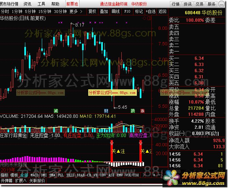Click the 关联报价 button
This screenshot has height=188, width=228.
pyautogui.click(x=37, y=181)
